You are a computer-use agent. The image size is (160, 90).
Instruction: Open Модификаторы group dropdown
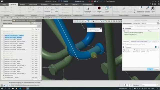pyautogui.click(x=78, y=15)
